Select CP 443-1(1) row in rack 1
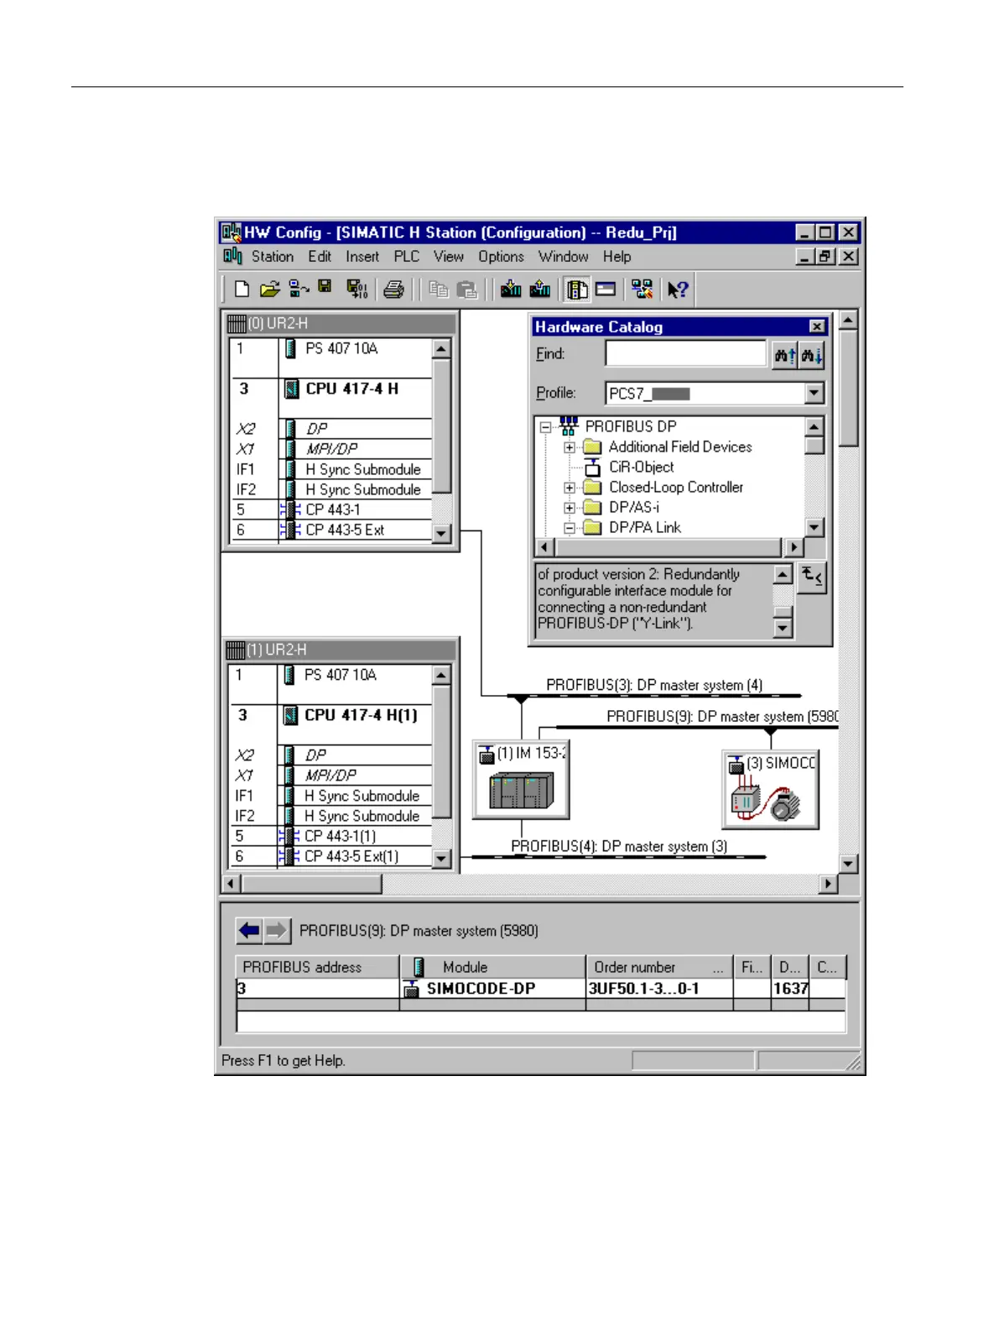 pos(331,837)
